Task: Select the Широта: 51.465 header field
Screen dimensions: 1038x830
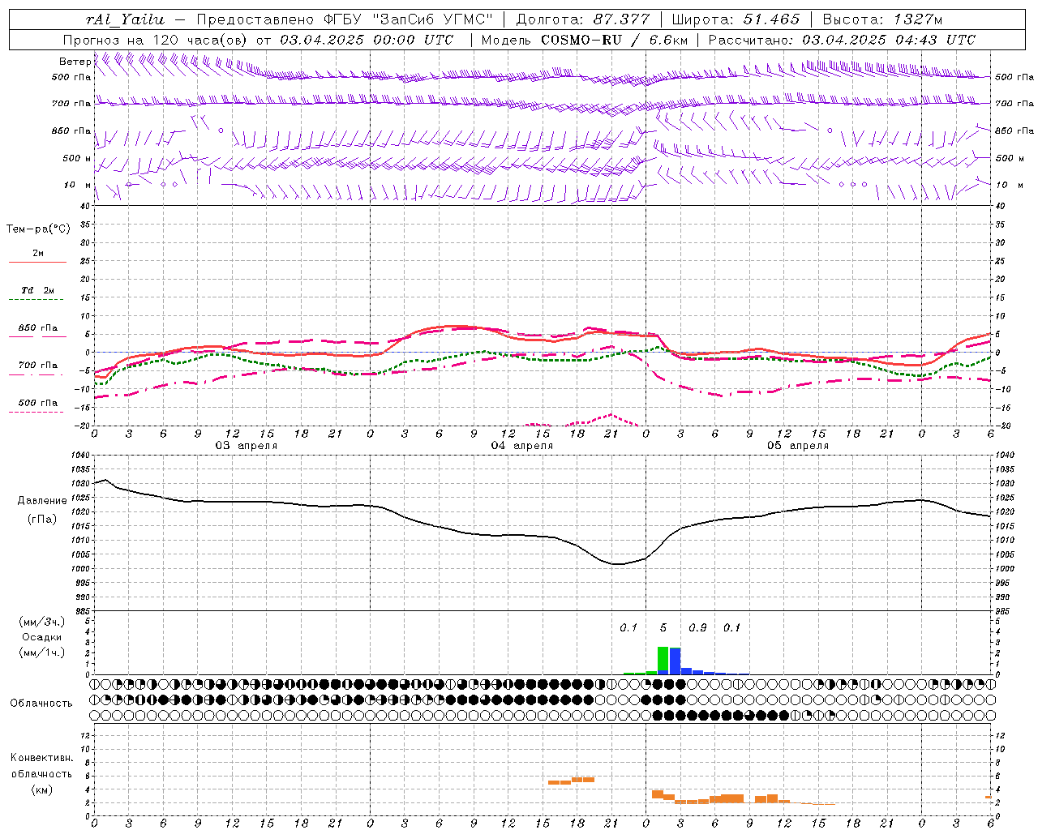Action: pos(737,19)
